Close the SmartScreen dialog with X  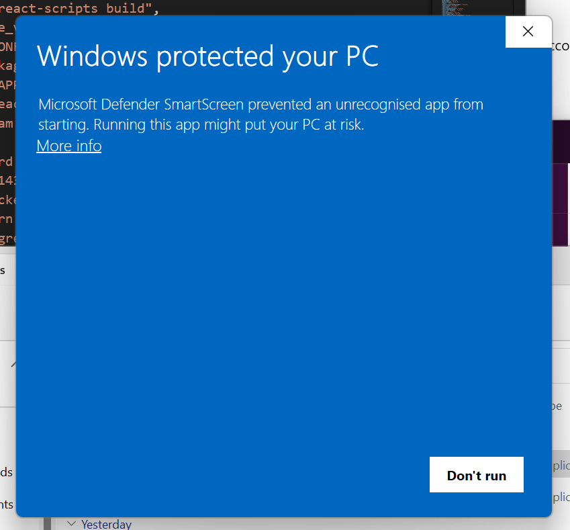click(x=528, y=32)
